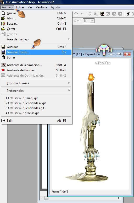The height and width of the screenshot is (203, 134).
Task: Choose Borrar from the menu
Action: [x=36, y=57]
